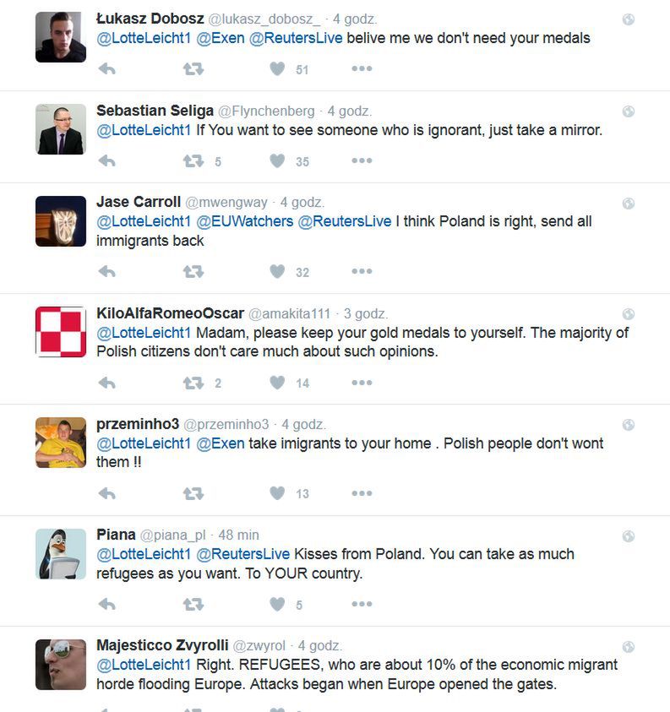The image size is (670, 712).
Task: Toggle heart on Piana's tweet
Action: [x=277, y=604]
